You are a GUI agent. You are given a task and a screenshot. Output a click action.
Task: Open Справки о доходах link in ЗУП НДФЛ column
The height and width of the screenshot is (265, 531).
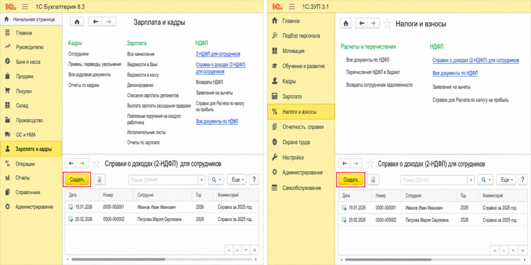pyautogui.click(x=476, y=60)
